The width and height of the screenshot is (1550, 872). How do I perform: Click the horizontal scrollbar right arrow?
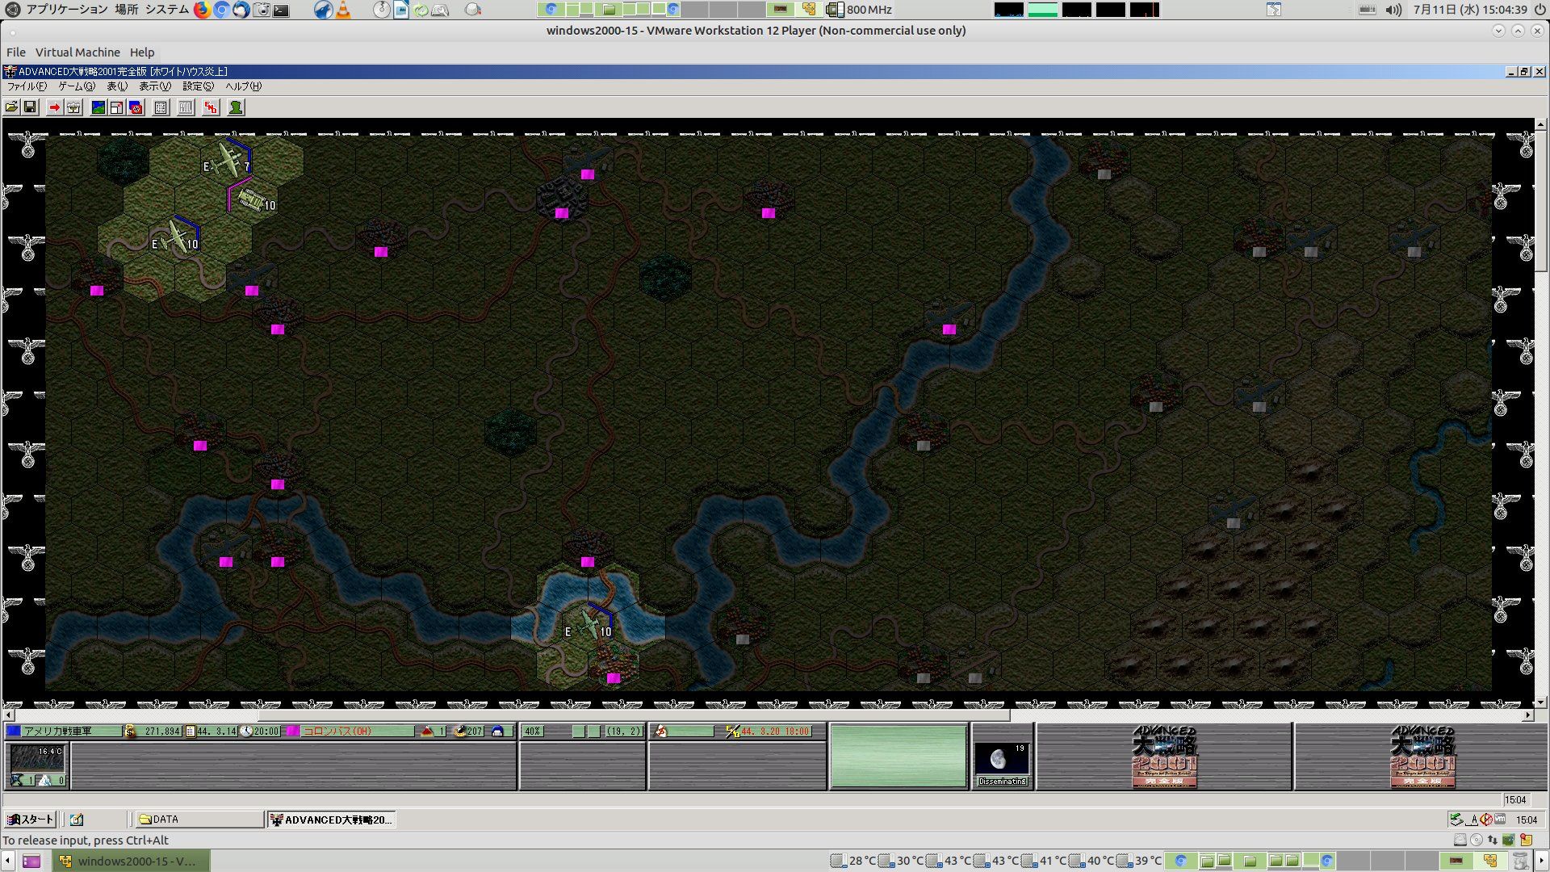click(1527, 715)
